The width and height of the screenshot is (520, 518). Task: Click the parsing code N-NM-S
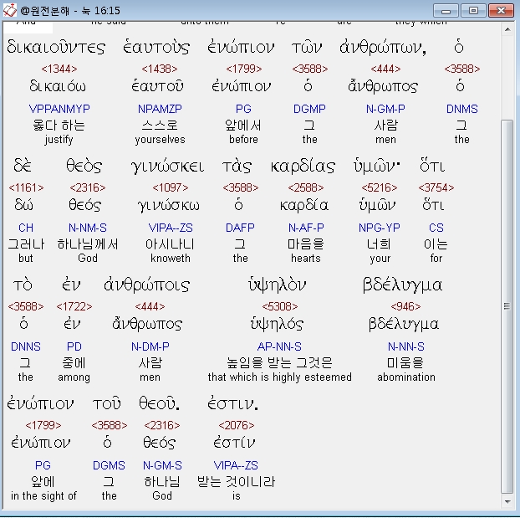coord(88,228)
